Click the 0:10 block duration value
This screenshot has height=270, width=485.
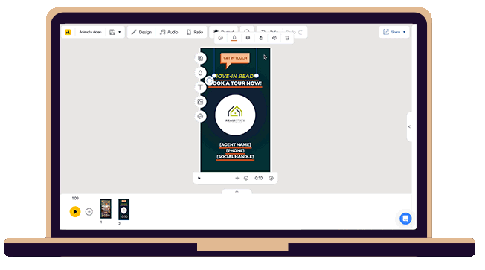(x=259, y=179)
